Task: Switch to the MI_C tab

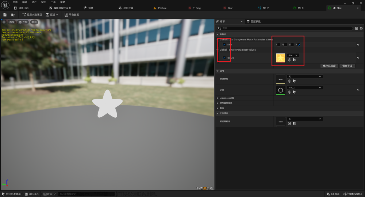Action: [x=299, y=8]
